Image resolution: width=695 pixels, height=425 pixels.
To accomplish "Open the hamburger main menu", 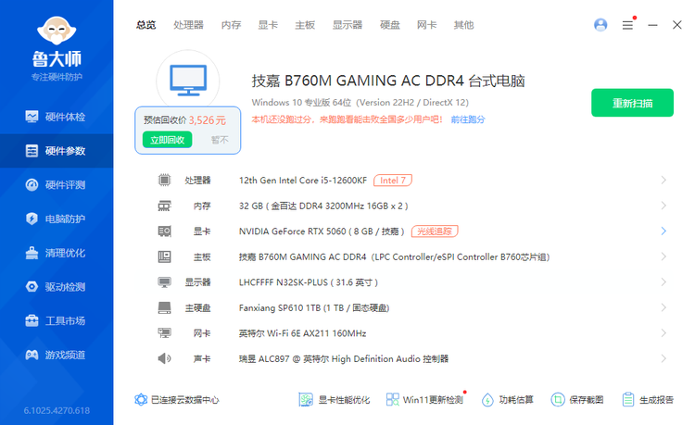I will pyautogui.click(x=627, y=25).
